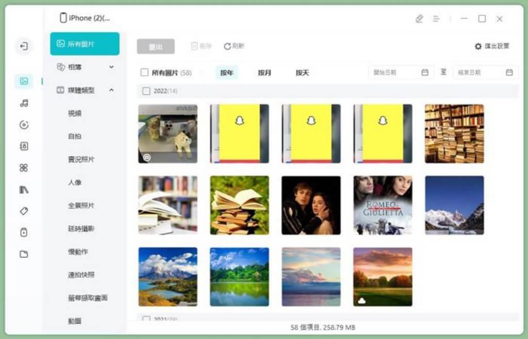528x339 pixels.
Task: Select the mountain lake with clouds thumbnail
Action: tap(168, 277)
